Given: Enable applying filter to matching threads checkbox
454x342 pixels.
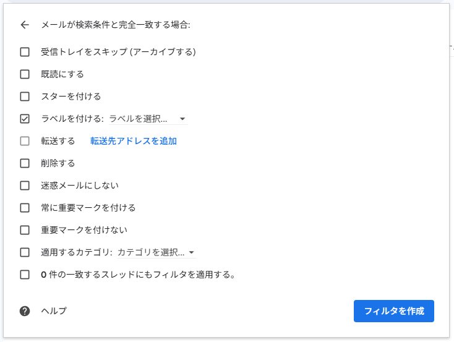Looking at the screenshot, I should tap(25, 275).
